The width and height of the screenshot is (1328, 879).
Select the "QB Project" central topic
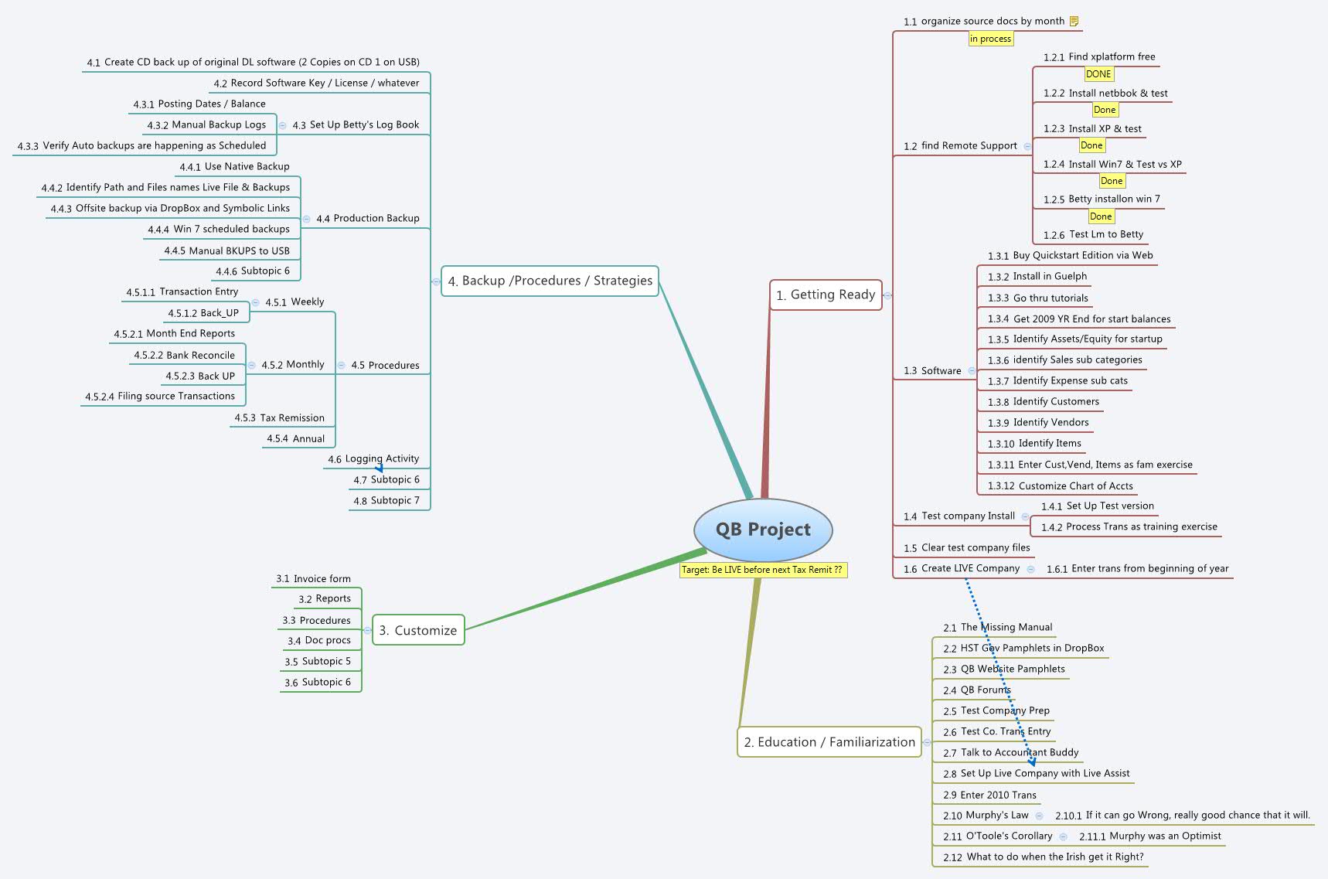[762, 530]
